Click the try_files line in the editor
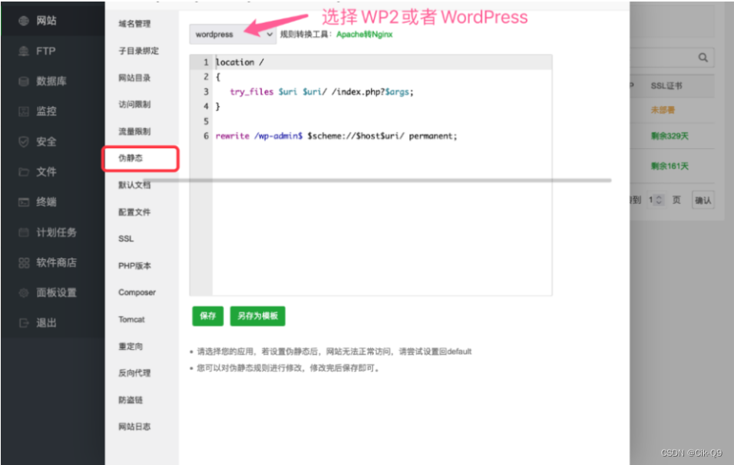The height and width of the screenshot is (465, 734). click(x=322, y=91)
